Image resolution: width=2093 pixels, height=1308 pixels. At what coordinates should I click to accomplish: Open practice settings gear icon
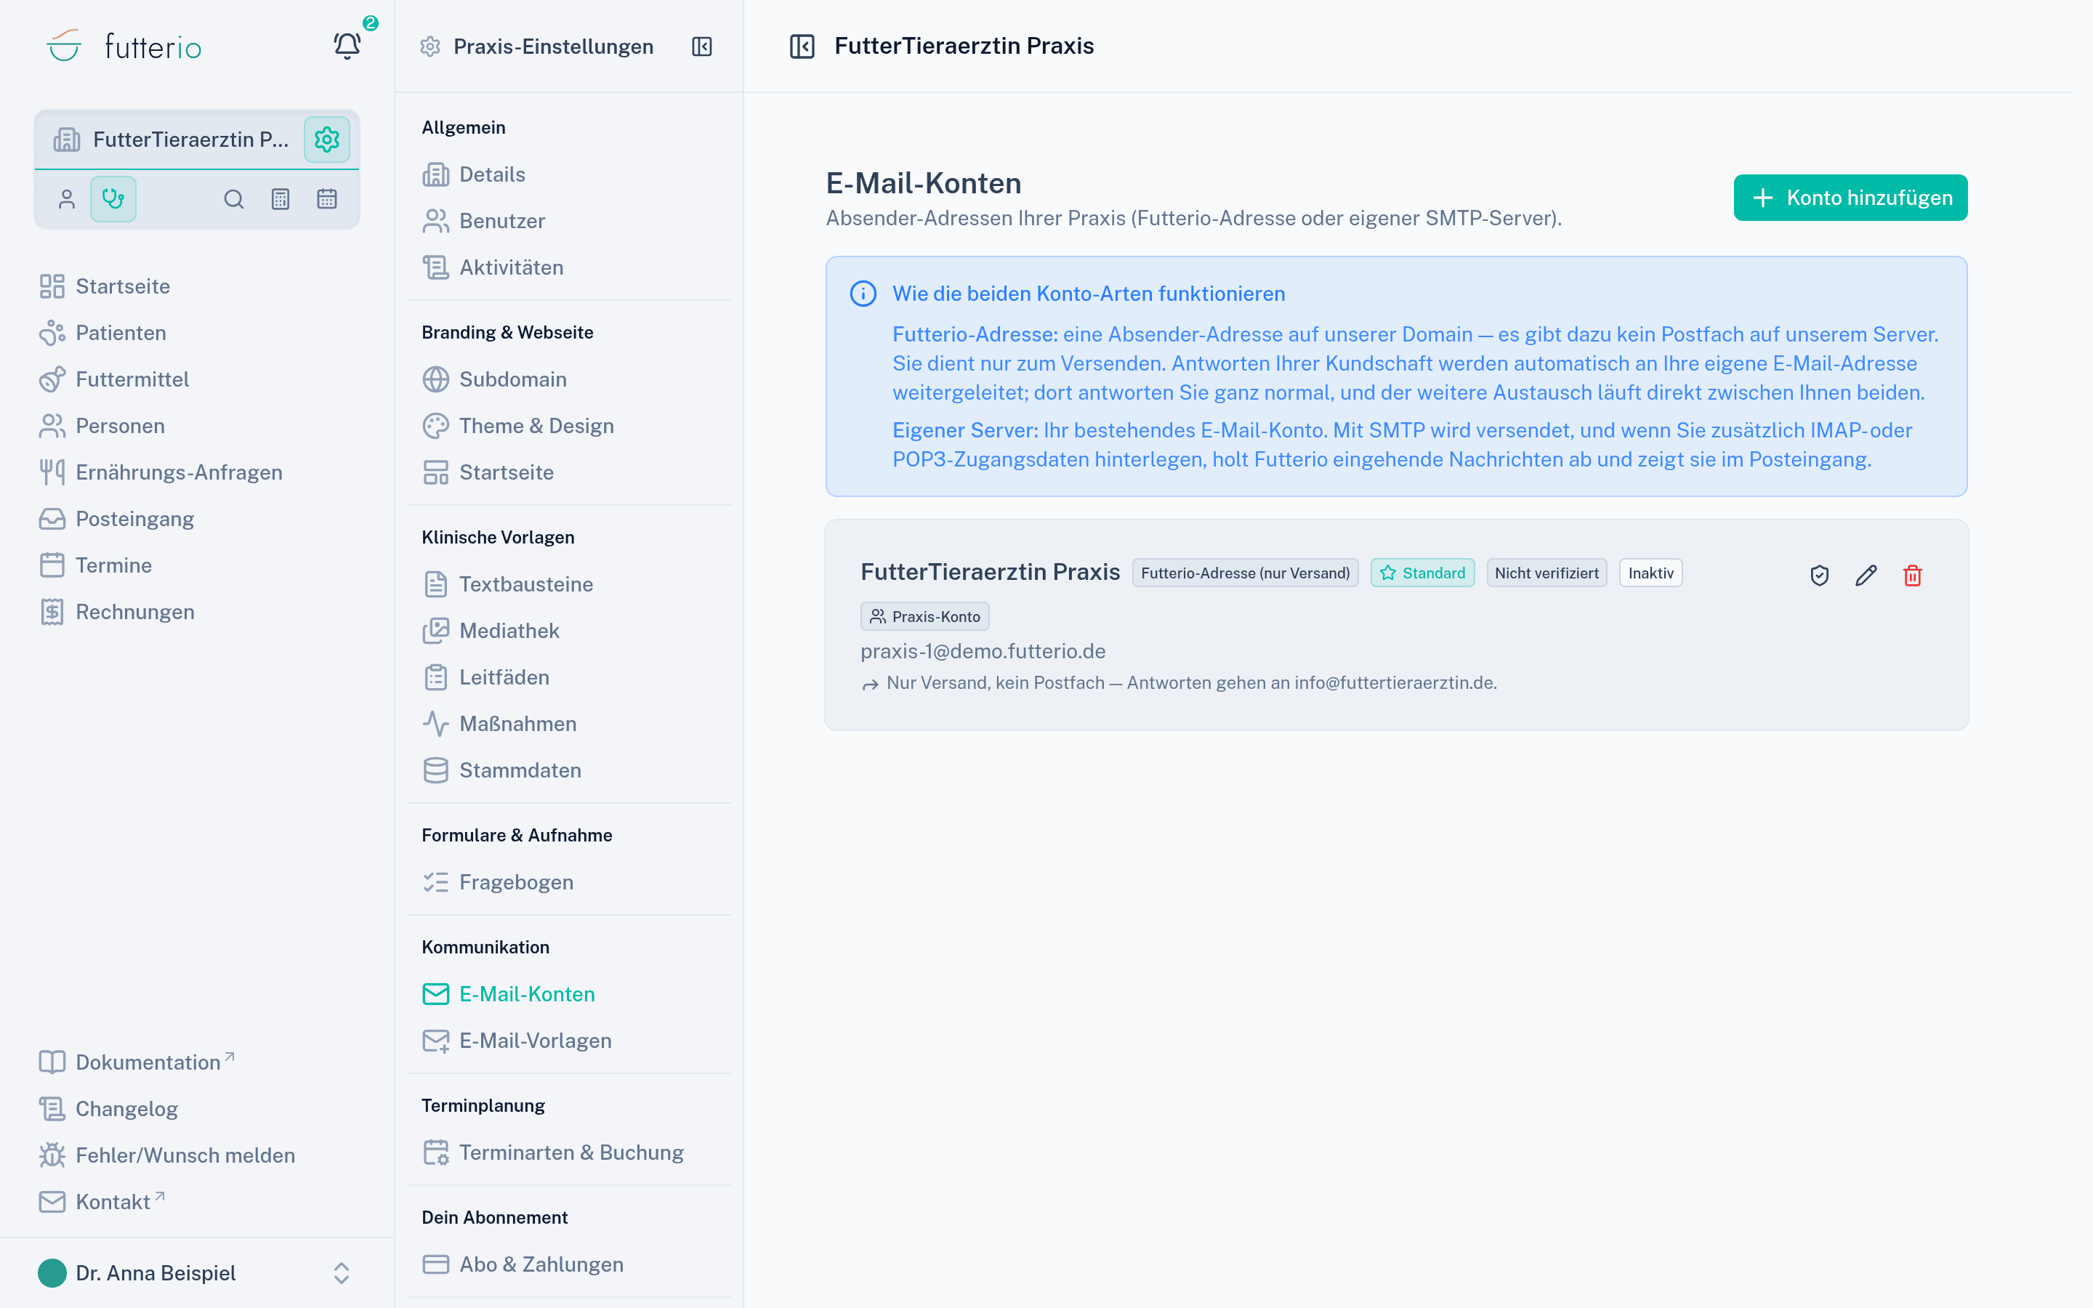coord(326,140)
